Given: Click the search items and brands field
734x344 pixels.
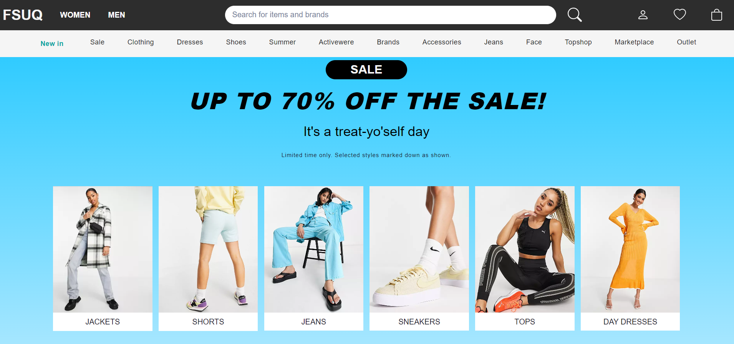Looking at the screenshot, I should tap(390, 15).
